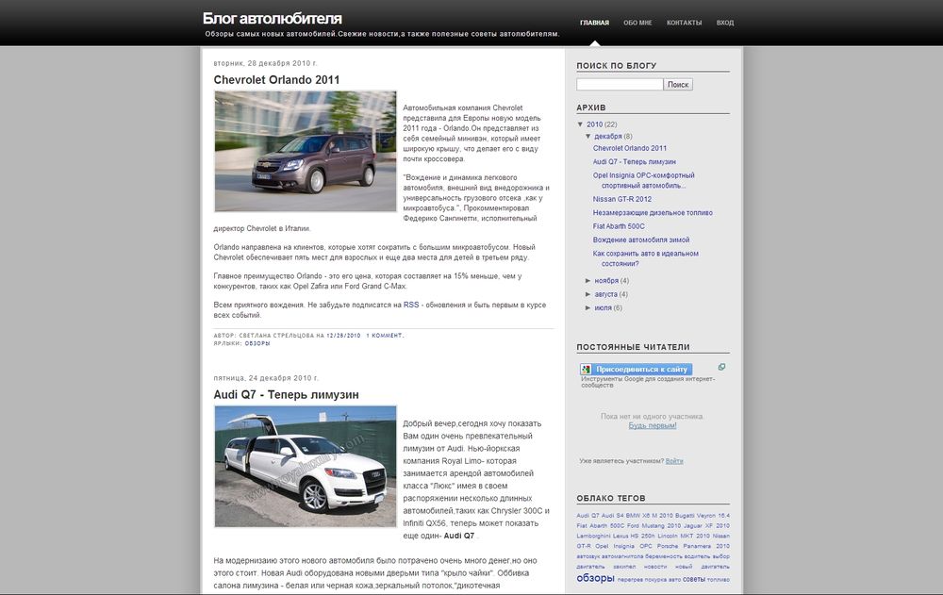Select the автозвук tag in cloud
This screenshot has height=595, width=943.
[587, 556]
